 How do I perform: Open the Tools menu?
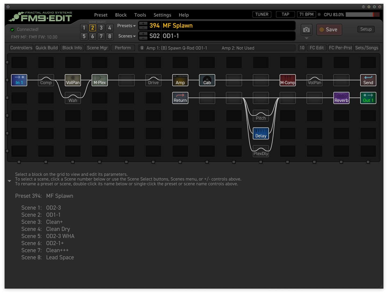pos(140,15)
